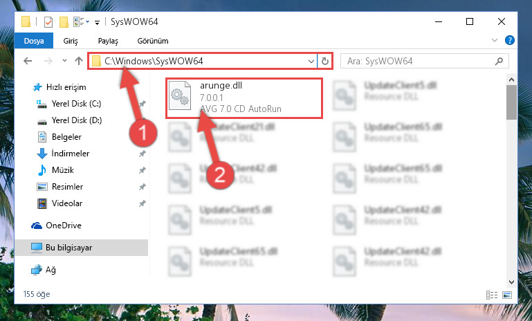Image resolution: width=532 pixels, height=321 pixels.
Task: Unpin İndirmeler using its pin icon
Action: (x=142, y=154)
